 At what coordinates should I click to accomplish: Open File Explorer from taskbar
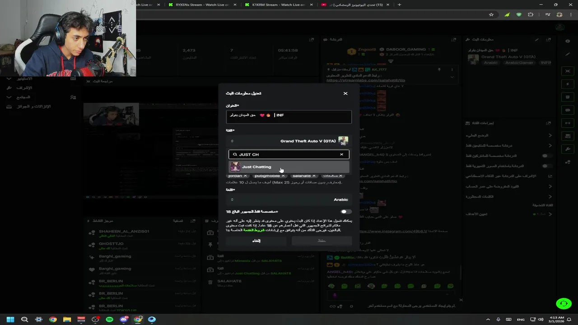[67, 319]
